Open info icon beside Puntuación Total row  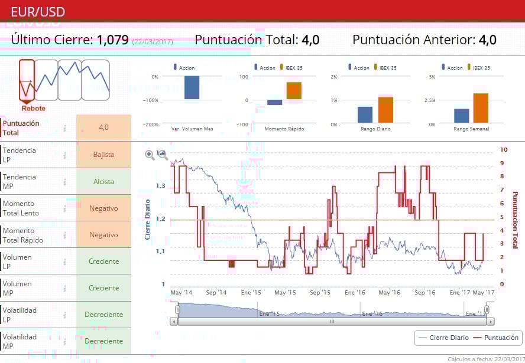(x=65, y=128)
